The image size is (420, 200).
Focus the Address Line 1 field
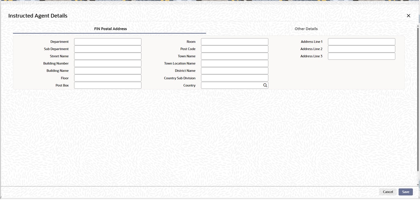click(x=362, y=42)
